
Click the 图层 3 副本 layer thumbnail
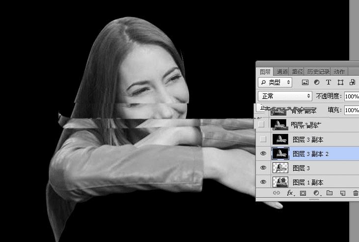[280, 139]
